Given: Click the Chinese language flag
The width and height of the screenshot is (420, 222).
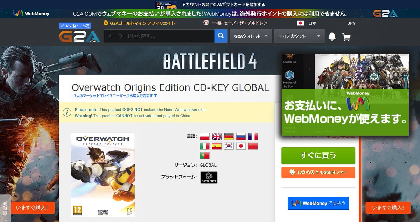Looking at the screenshot, I should [x=253, y=146].
